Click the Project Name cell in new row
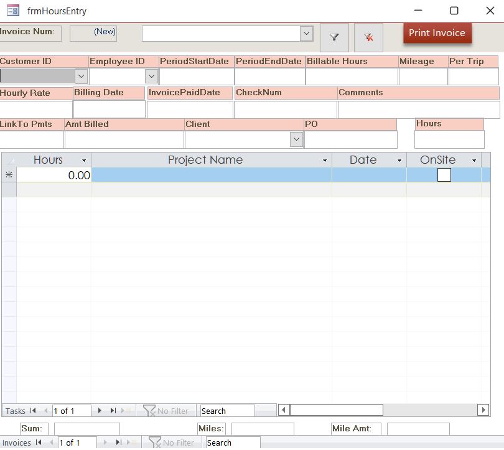The height and width of the screenshot is (450, 504). point(212,175)
